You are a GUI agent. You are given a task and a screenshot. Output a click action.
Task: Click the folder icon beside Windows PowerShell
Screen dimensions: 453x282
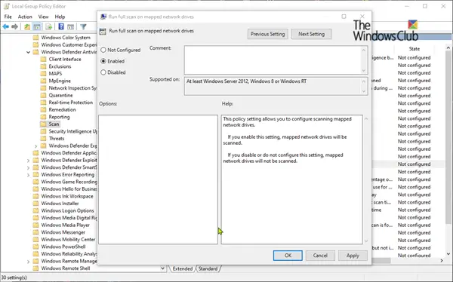(x=35, y=247)
